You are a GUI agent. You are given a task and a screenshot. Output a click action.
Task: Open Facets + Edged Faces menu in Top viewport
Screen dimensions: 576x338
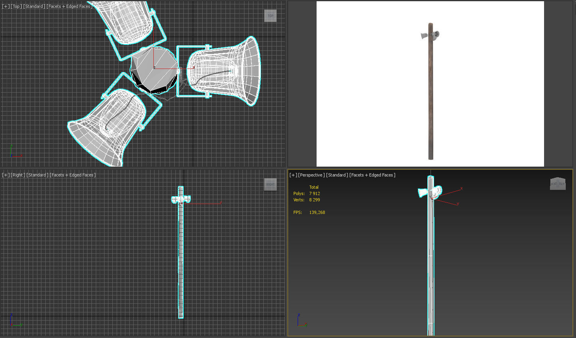tap(69, 6)
